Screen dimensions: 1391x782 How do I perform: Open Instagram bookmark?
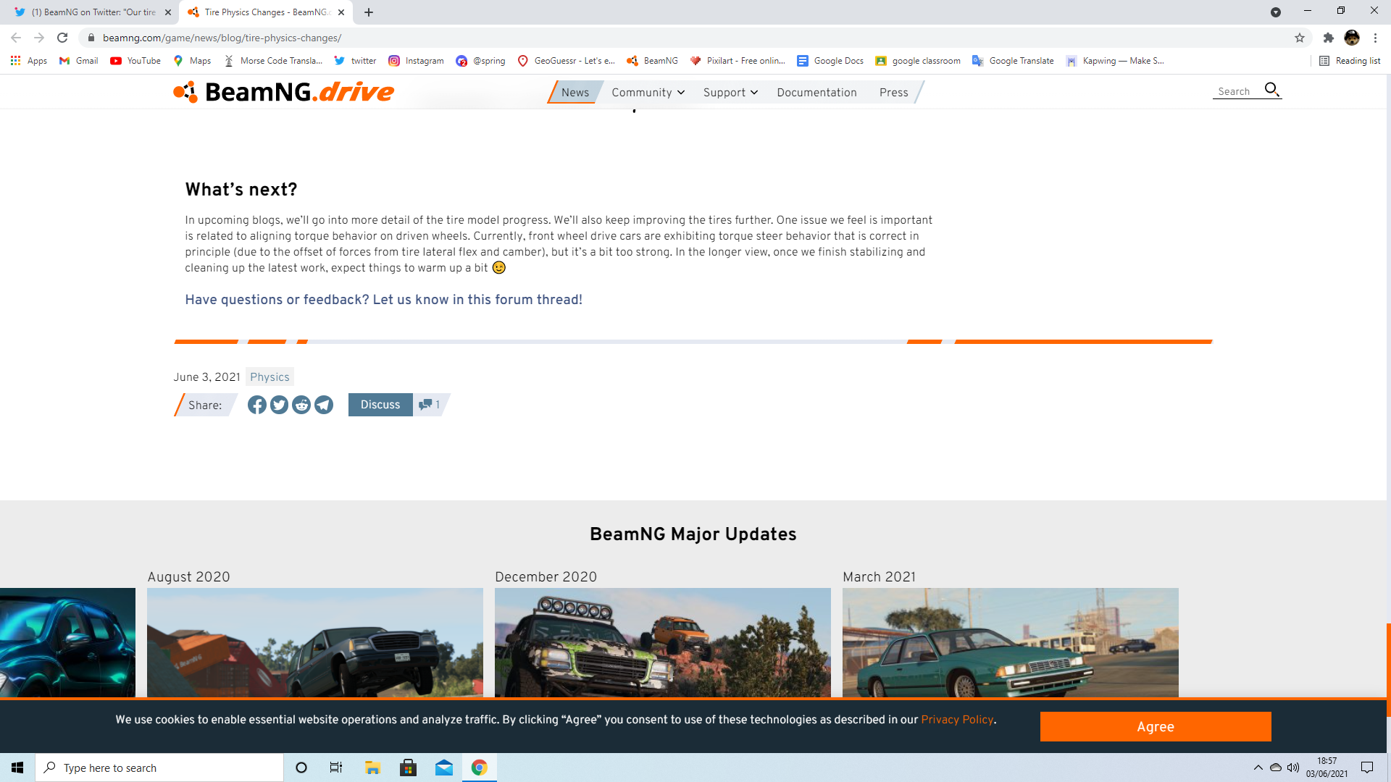(x=417, y=61)
